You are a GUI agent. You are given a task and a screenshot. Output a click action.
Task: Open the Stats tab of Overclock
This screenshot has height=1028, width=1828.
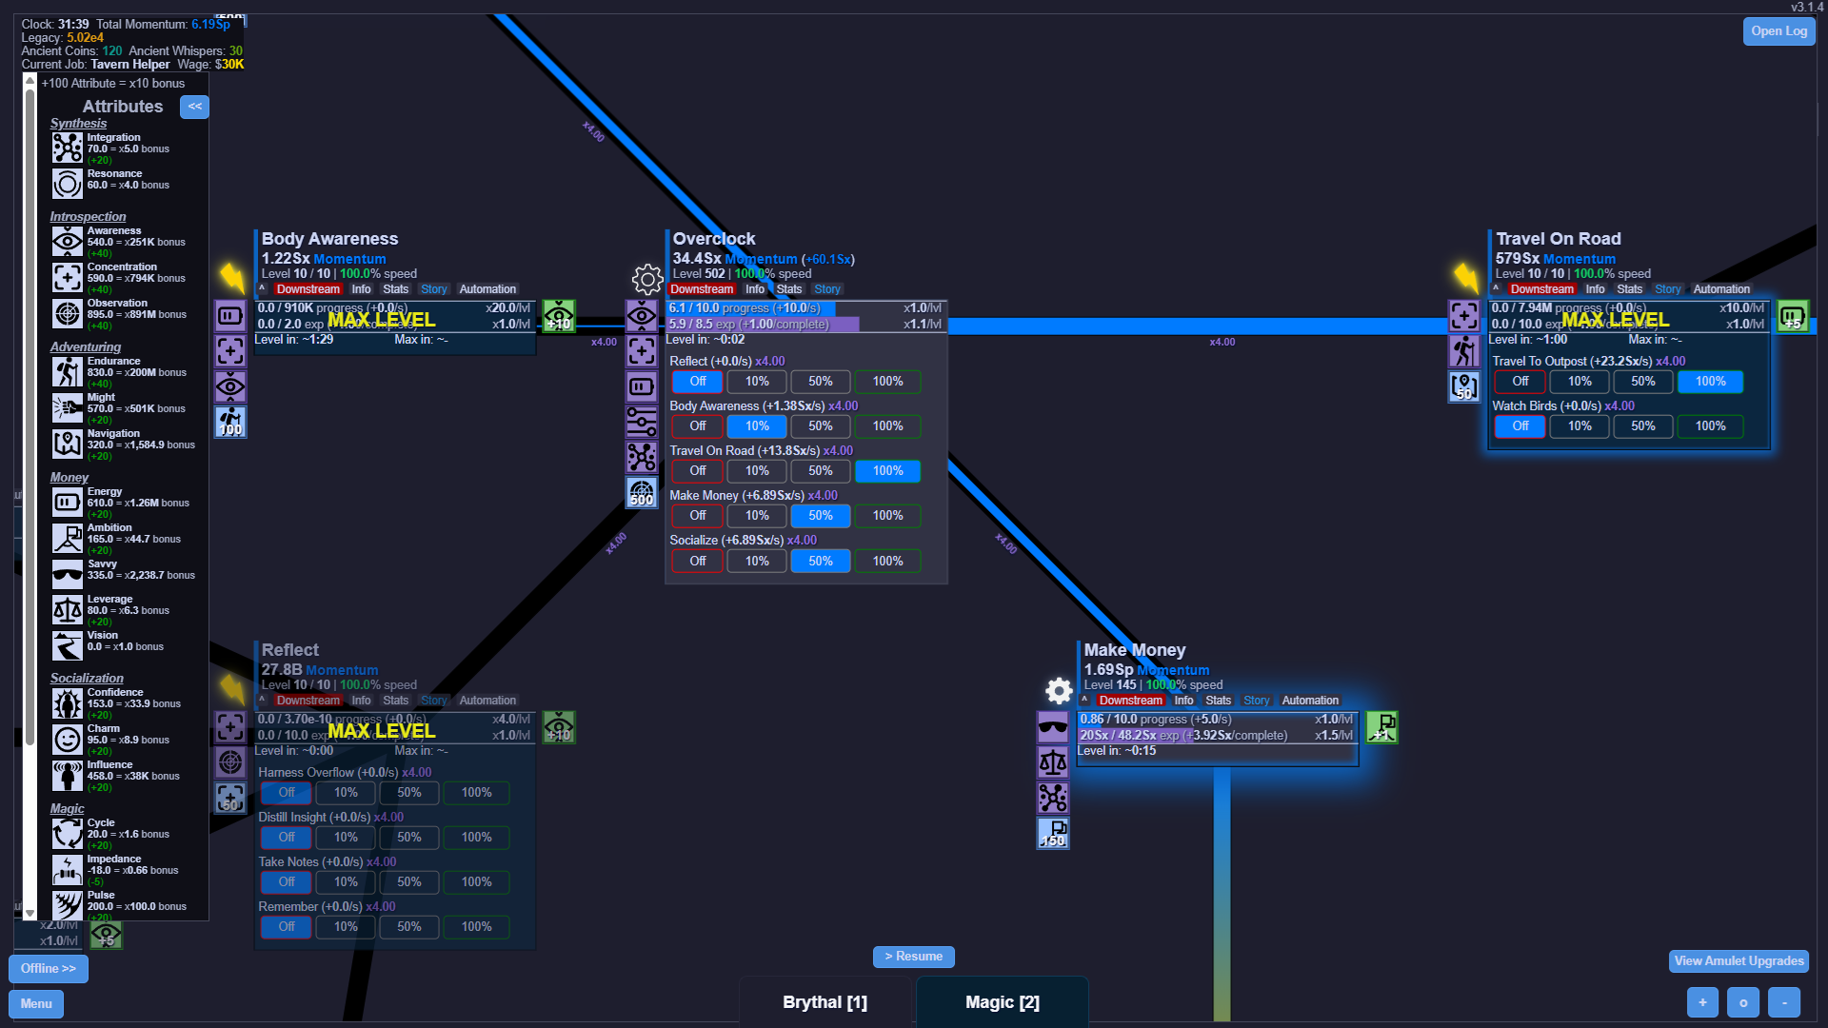click(x=788, y=289)
